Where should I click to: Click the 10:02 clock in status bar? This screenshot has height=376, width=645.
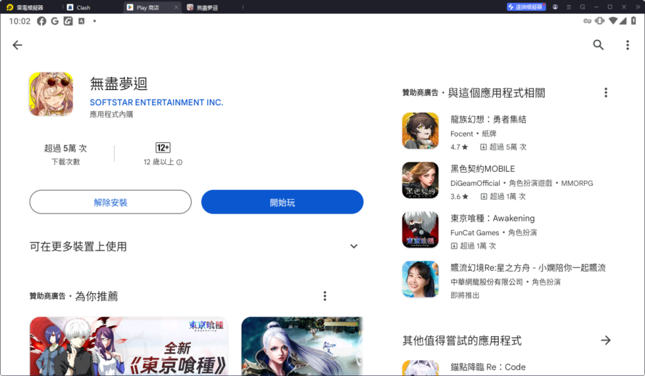point(20,21)
